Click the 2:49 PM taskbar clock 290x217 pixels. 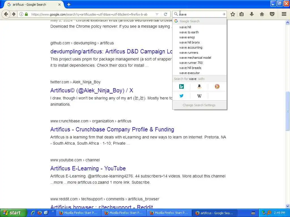point(280,213)
